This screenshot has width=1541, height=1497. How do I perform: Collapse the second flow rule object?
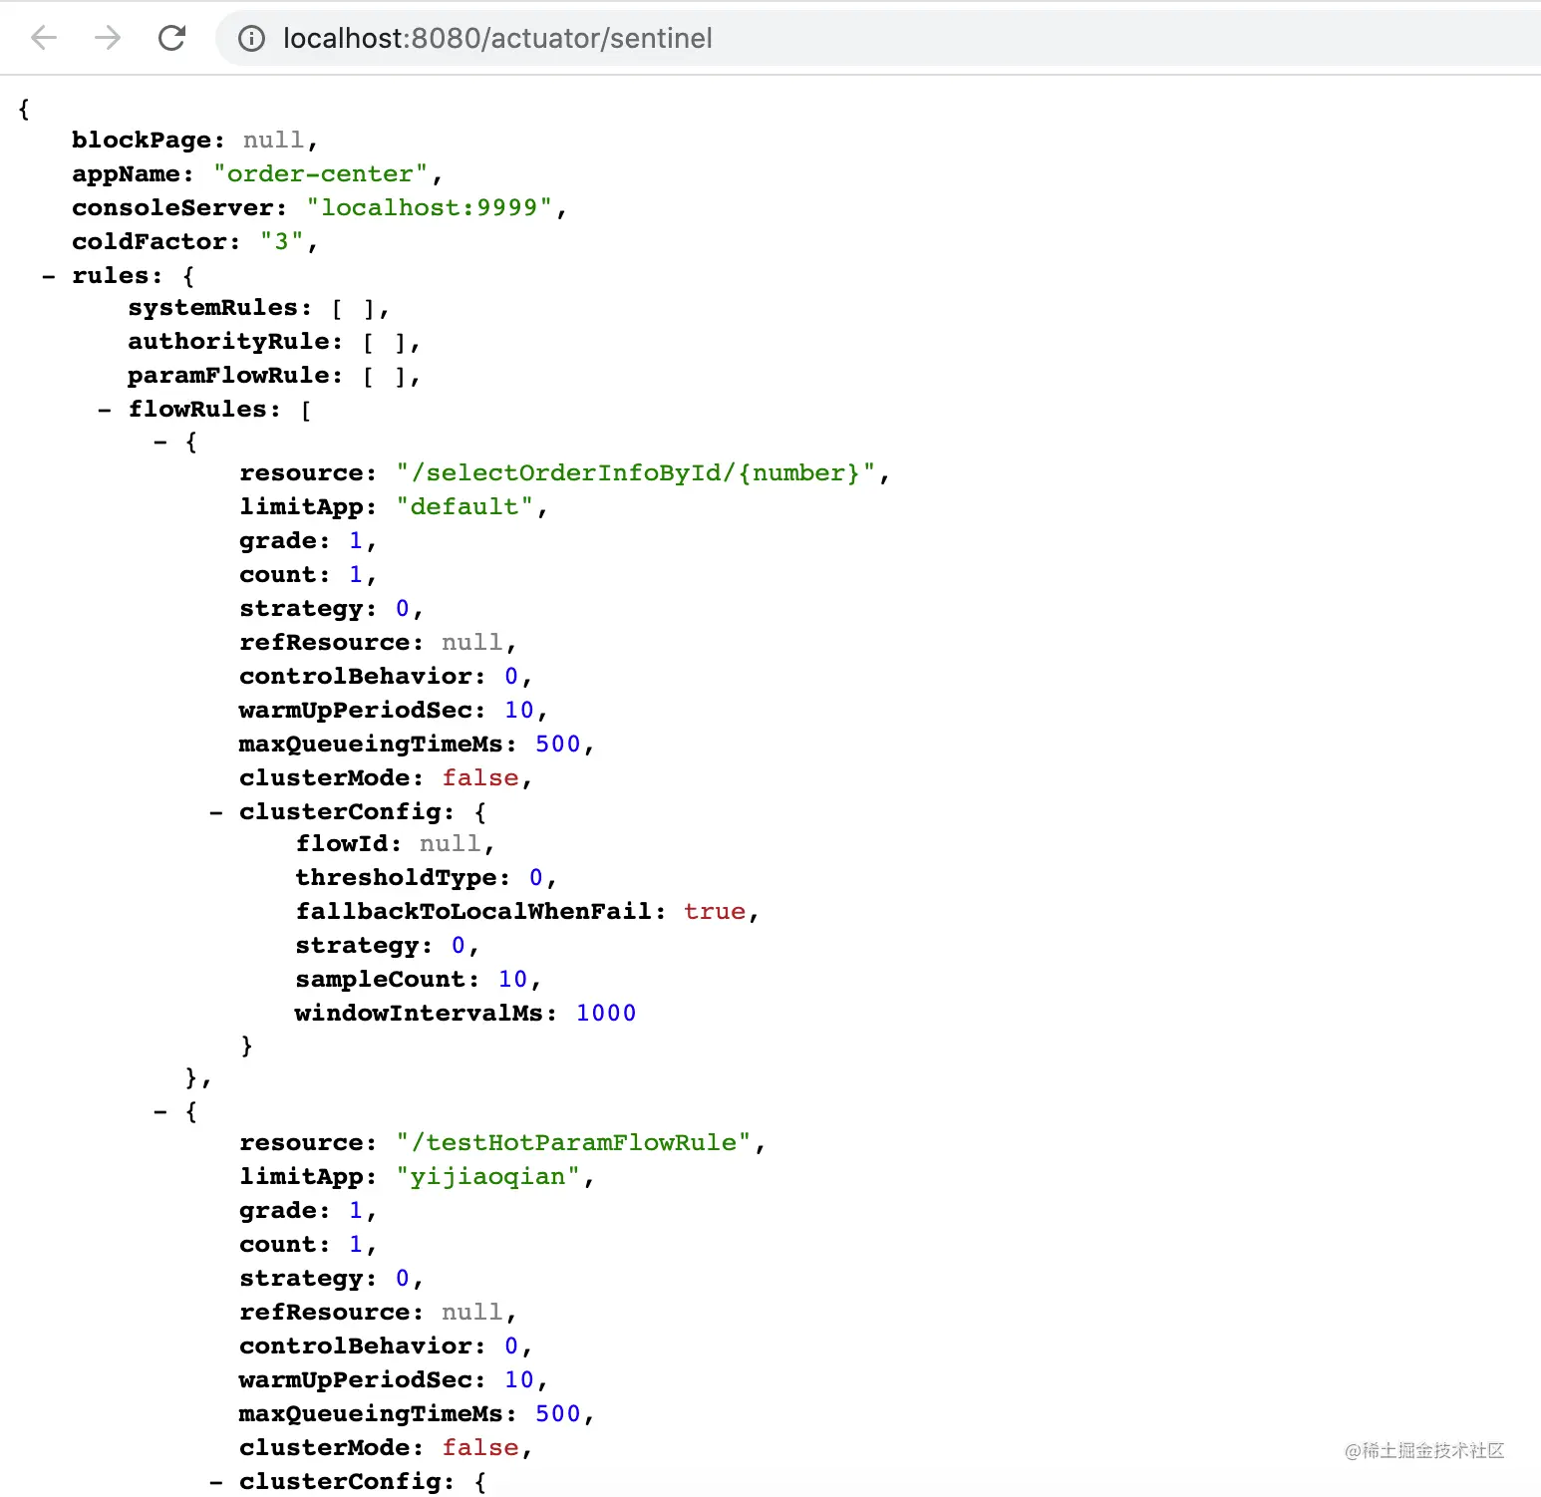(159, 1111)
